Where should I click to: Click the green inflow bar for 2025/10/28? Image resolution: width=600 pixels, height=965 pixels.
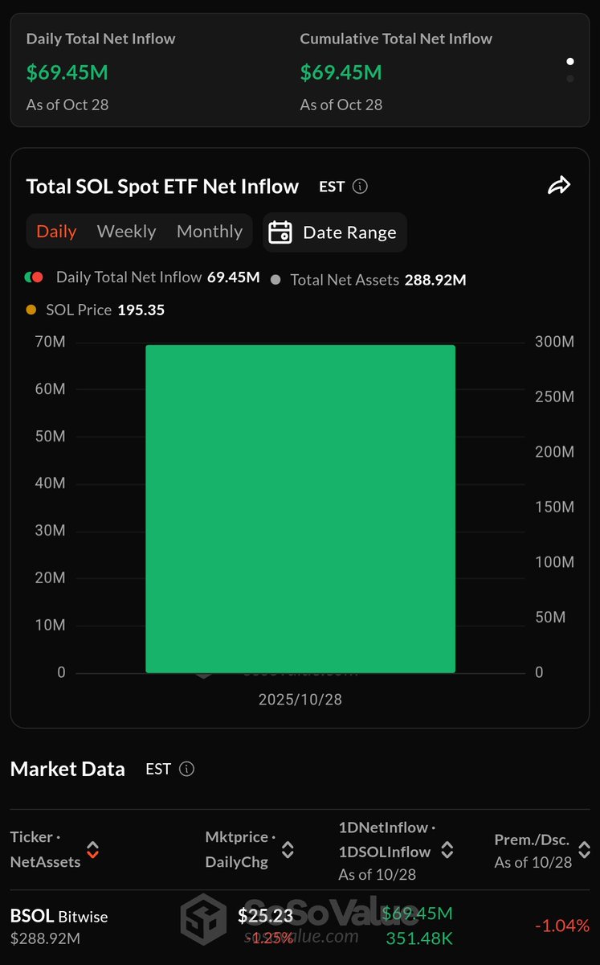(x=300, y=508)
